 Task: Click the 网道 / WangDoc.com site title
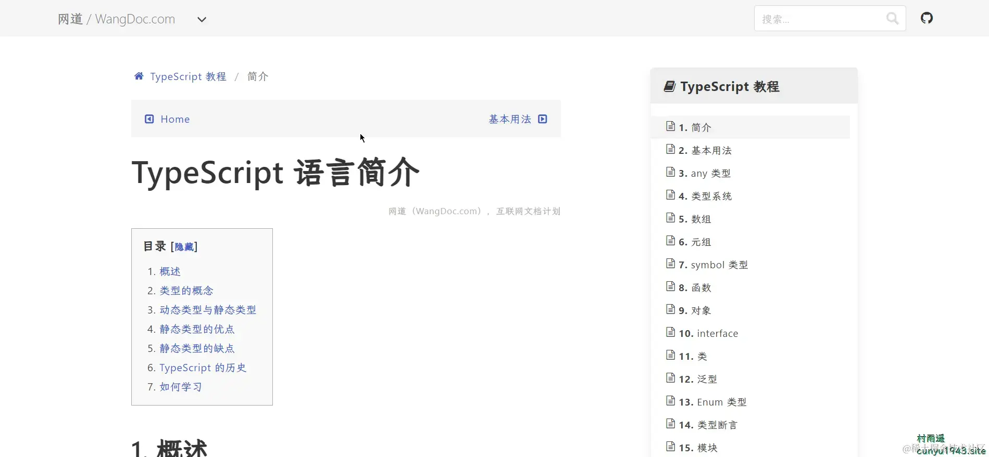pos(116,19)
